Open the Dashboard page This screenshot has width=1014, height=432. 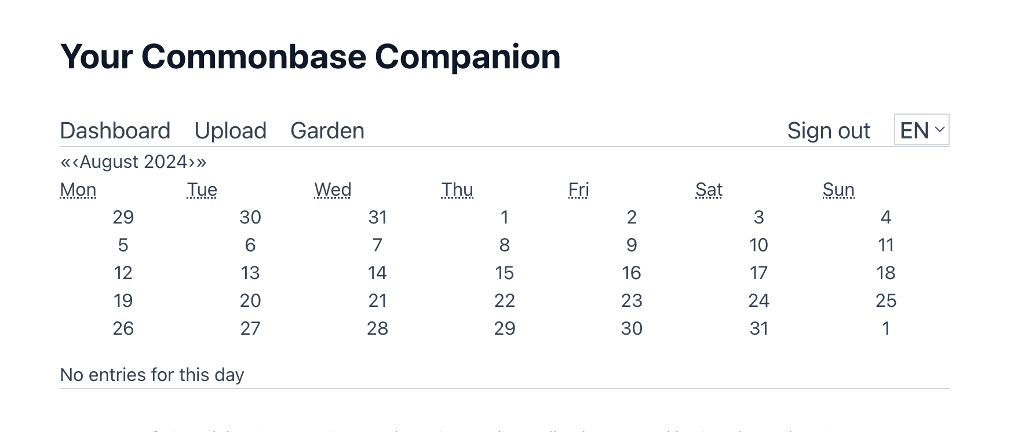[x=115, y=131]
